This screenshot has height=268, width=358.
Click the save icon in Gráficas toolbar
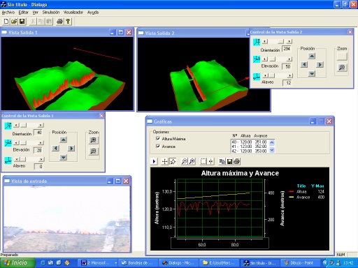tap(229, 161)
